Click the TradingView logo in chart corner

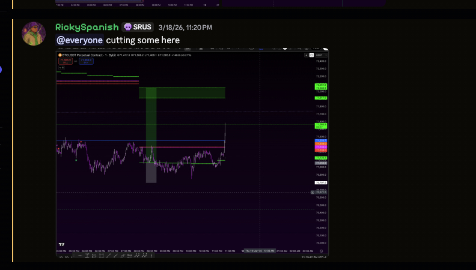tap(61, 244)
